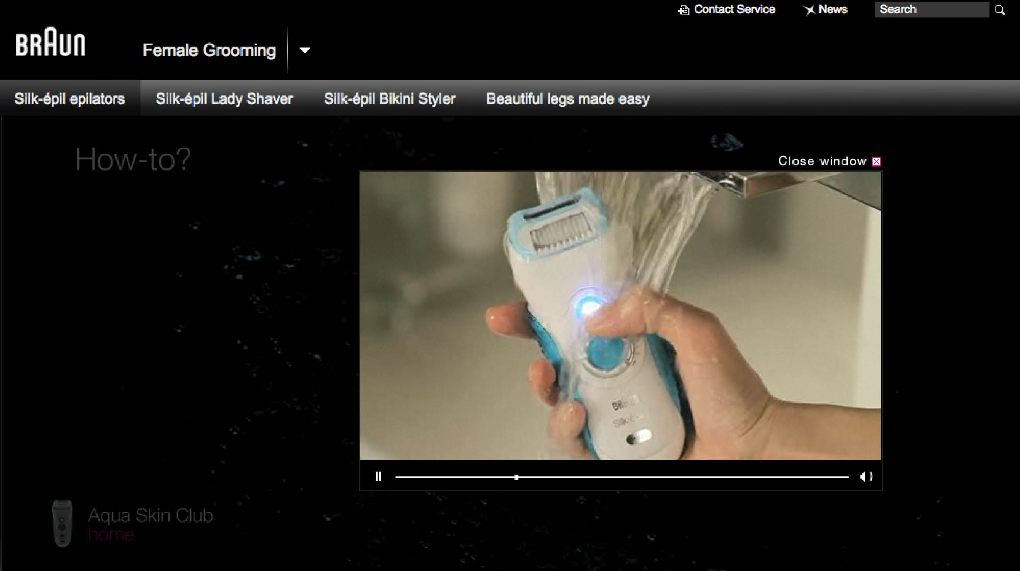The width and height of the screenshot is (1020, 571).
Task: Click the search magnifier icon
Action: click(1000, 10)
